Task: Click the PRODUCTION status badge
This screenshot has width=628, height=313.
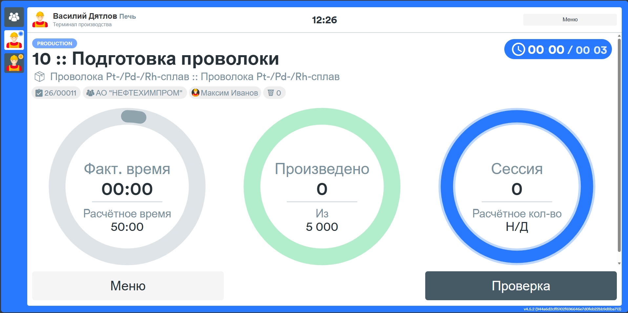Action: pyautogui.click(x=54, y=43)
